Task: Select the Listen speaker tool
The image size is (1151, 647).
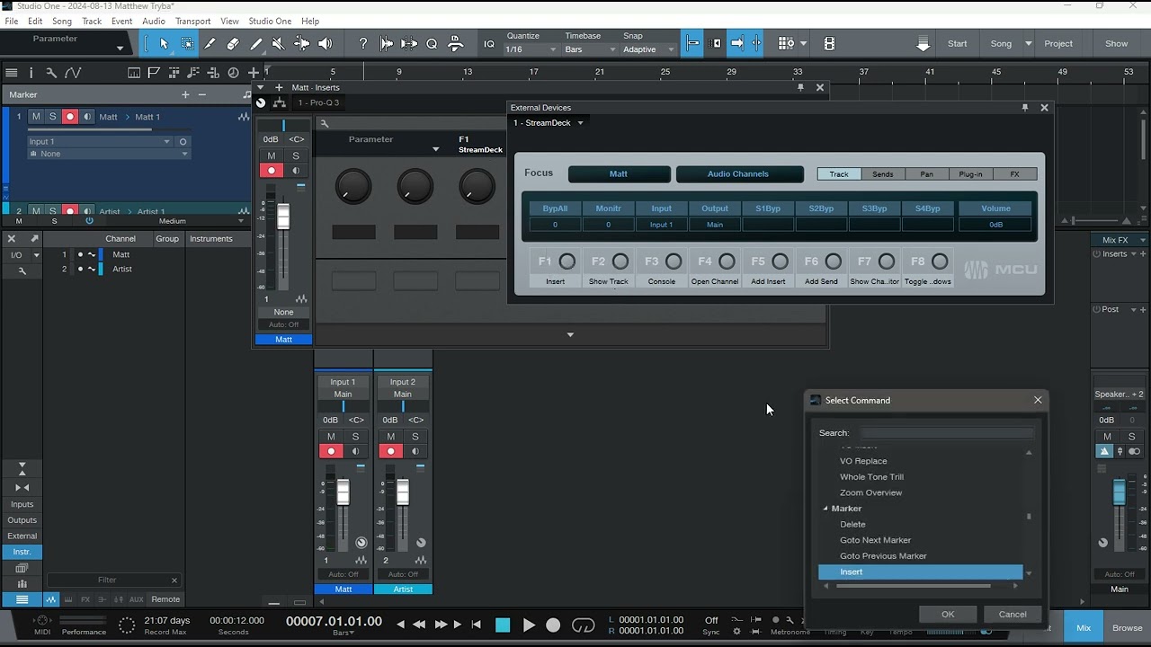Action: pos(325,43)
